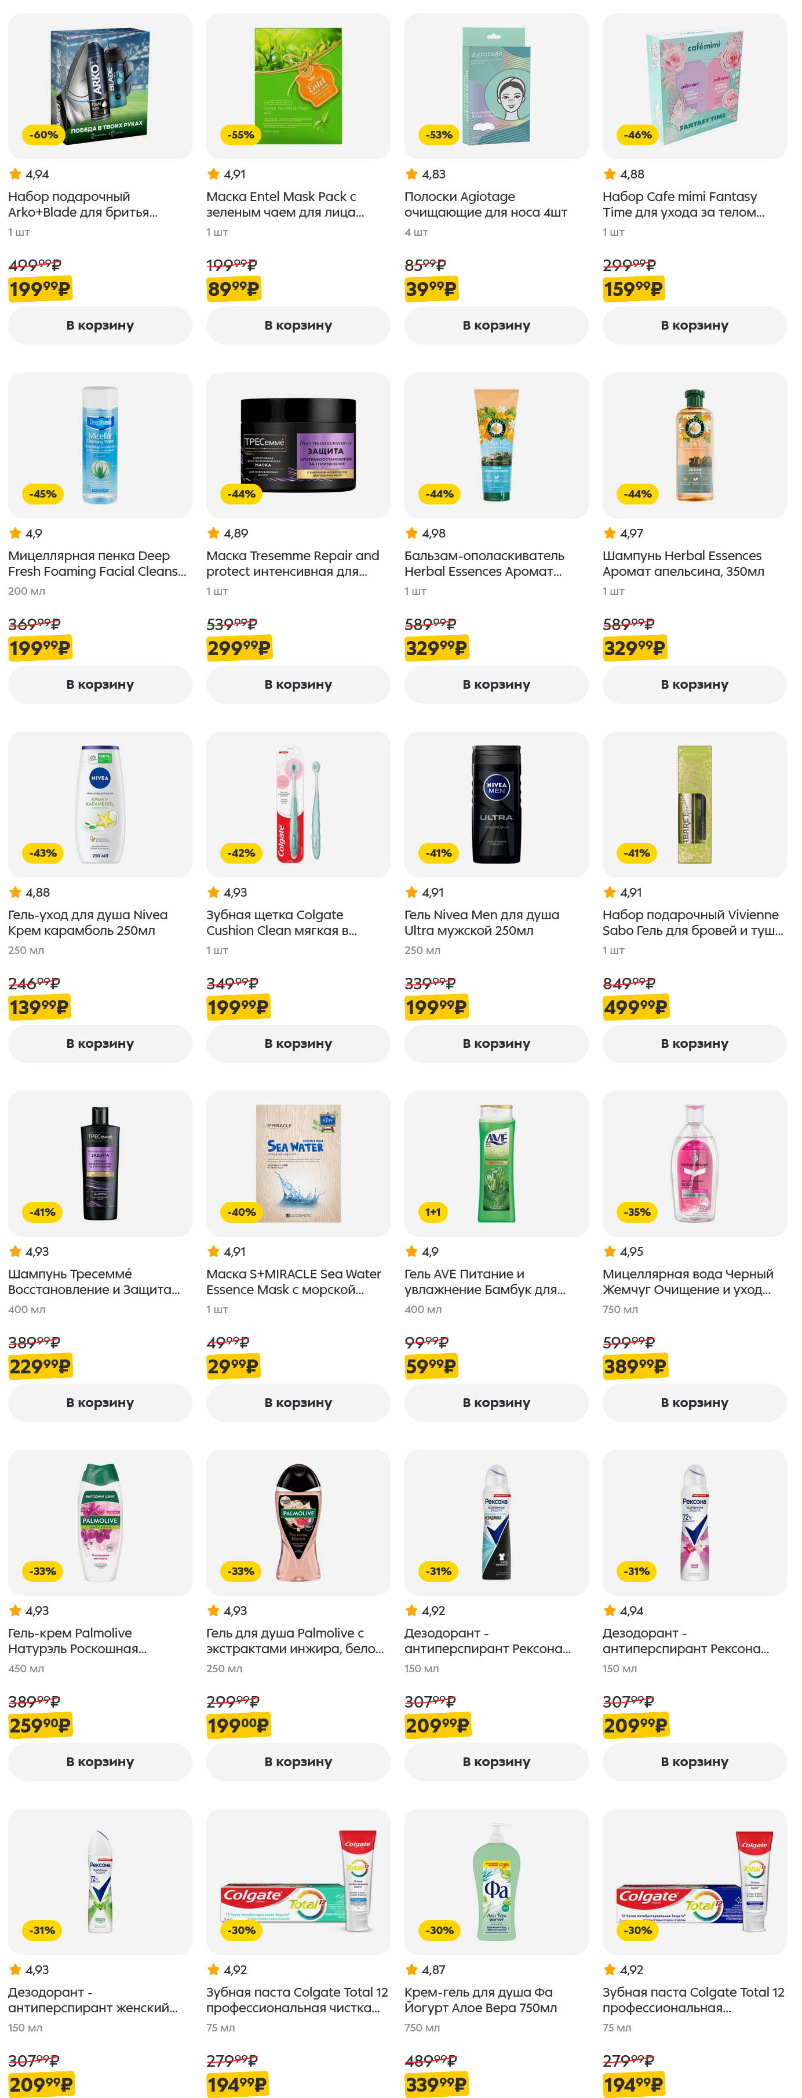Add S+MIRACLE Sea Water mask to cart
The width and height of the screenshot is (802, 2098).
(298, 1402)
